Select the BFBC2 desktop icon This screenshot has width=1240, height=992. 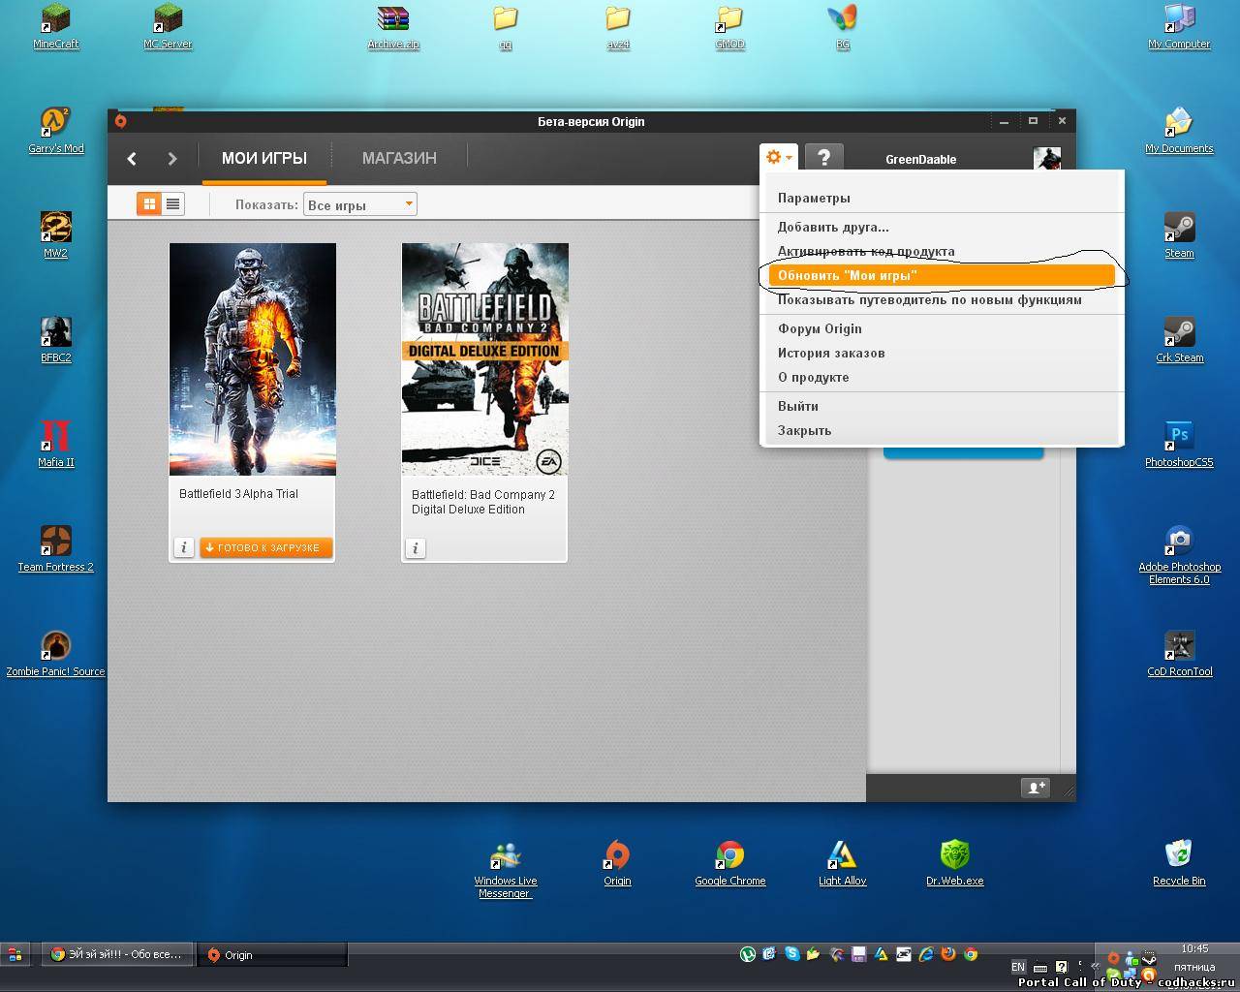56,340
